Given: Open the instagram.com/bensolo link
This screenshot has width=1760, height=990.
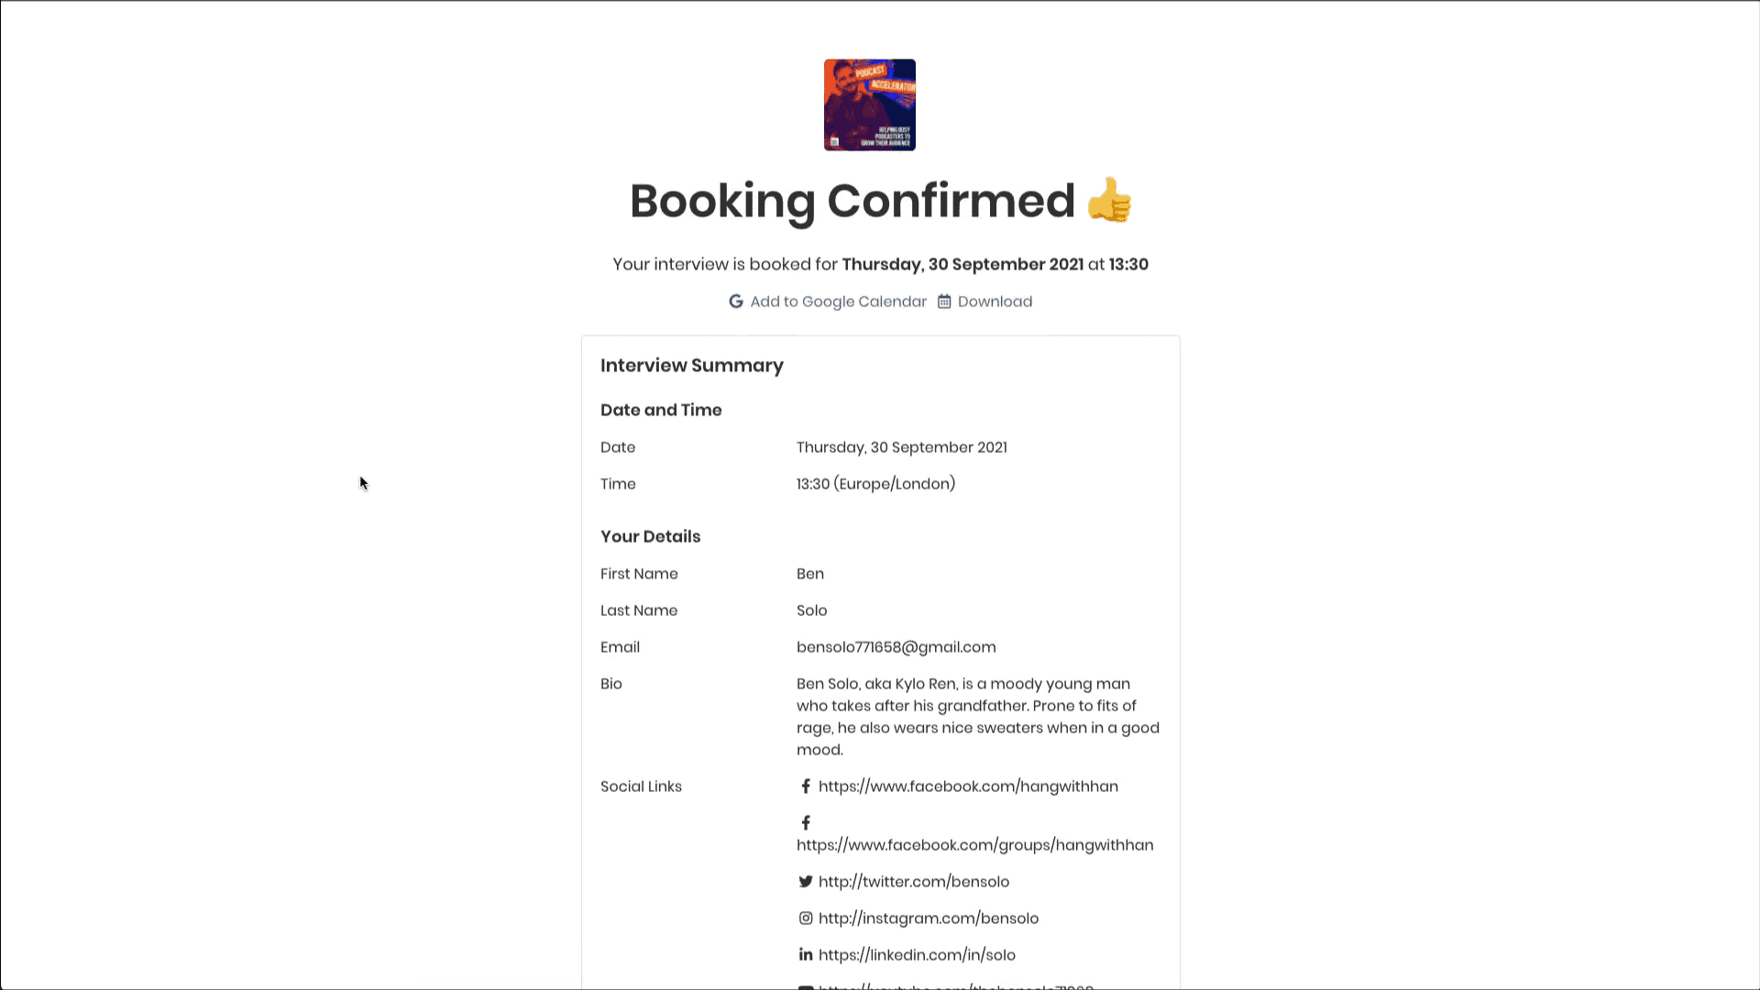Looking at the screenshot, I should [928, 918].
